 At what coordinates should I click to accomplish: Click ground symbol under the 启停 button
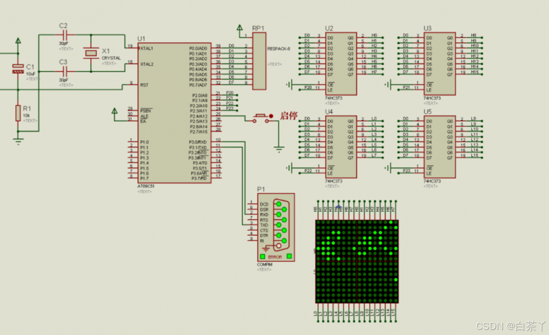click(x=279, y=150)
